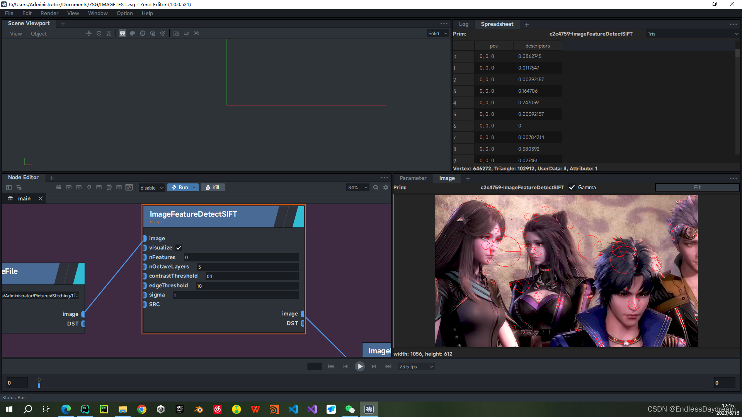Uncheck the Gamma option in Image panel
This screenshot has height=417, width=742.
pyautogui.click(x=572, y=187)
